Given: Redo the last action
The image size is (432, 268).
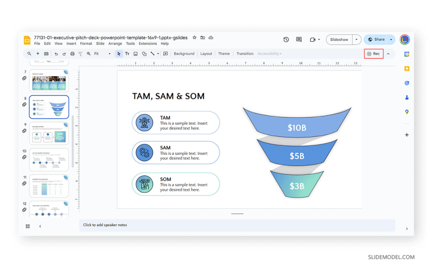Looking at the screenshot, I should pyautogui.click(x=64, y=54).
